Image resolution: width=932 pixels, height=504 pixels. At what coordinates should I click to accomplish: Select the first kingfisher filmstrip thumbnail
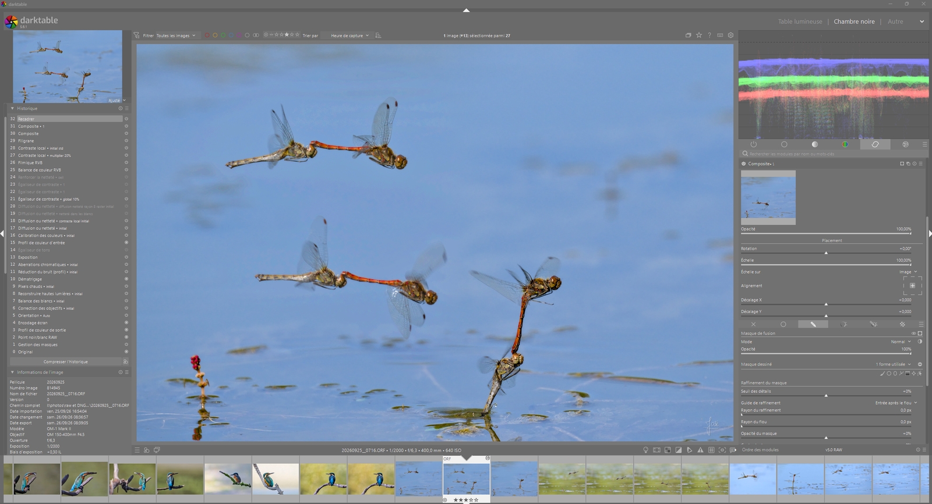click(x=36, y=479)
